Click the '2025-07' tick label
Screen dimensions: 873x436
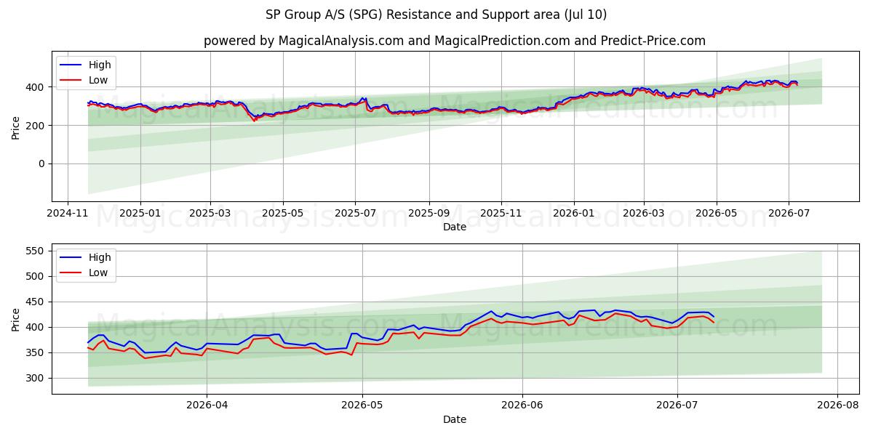point(355,214)
